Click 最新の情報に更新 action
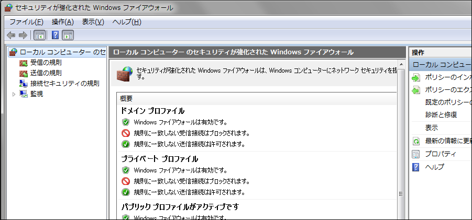 coord(448,141)
